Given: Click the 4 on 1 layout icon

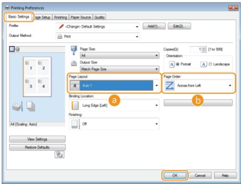Looking at the screenshot, I should (75, 86).
